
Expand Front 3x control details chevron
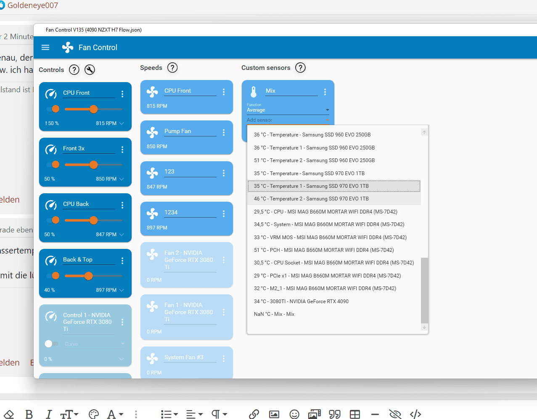(122, 179)
